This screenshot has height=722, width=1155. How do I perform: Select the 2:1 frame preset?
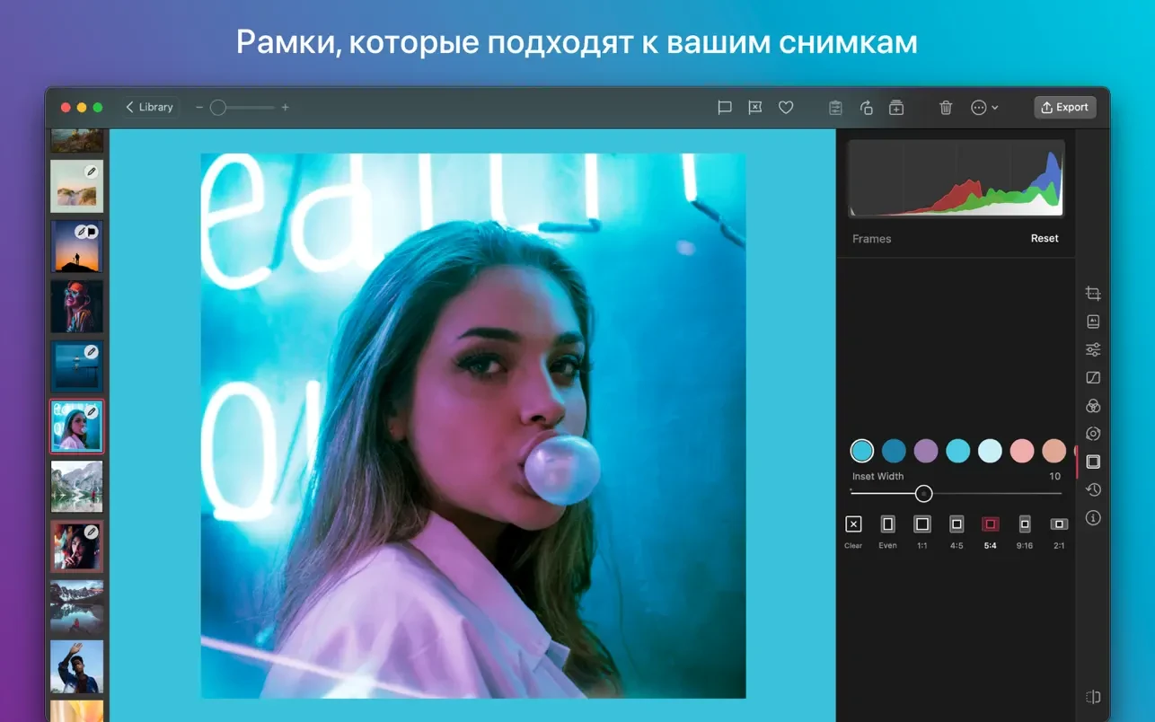1059,531
